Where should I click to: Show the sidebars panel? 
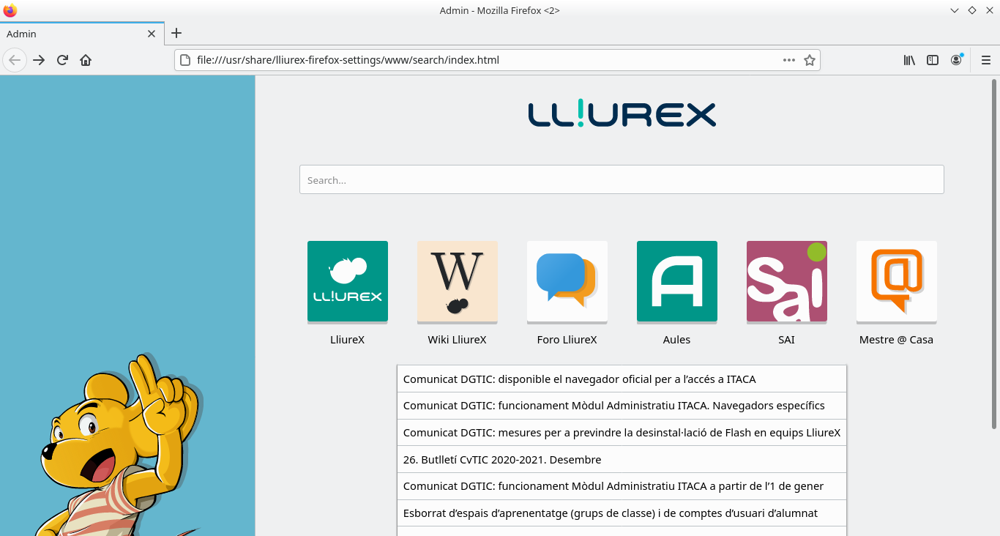[933, 60]
